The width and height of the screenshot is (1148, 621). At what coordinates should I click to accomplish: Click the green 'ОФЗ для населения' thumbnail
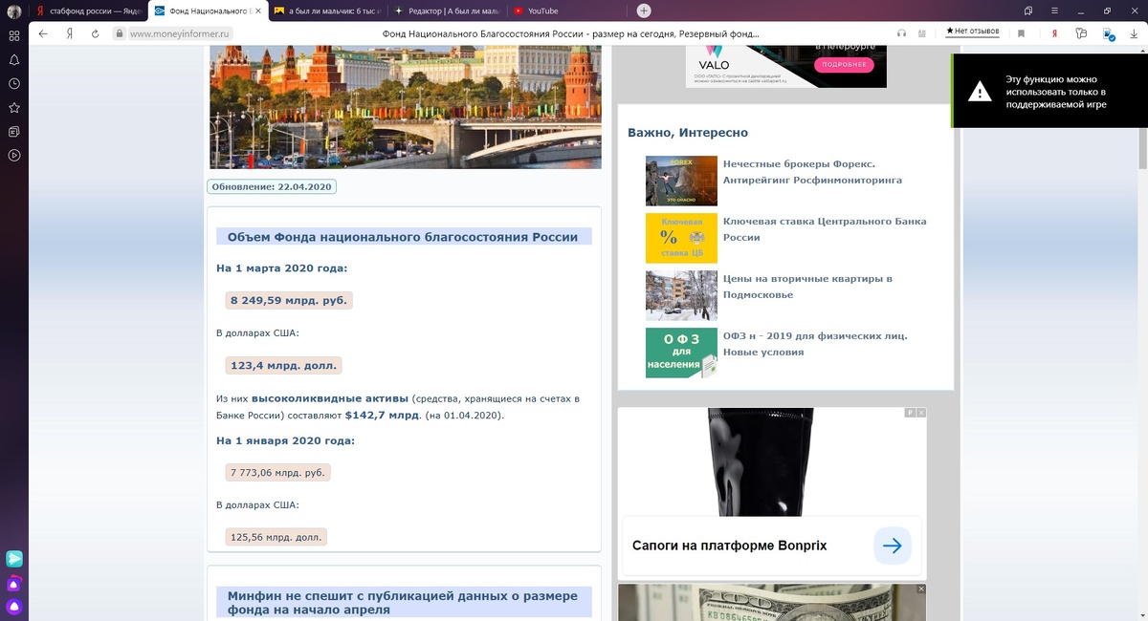681,353
